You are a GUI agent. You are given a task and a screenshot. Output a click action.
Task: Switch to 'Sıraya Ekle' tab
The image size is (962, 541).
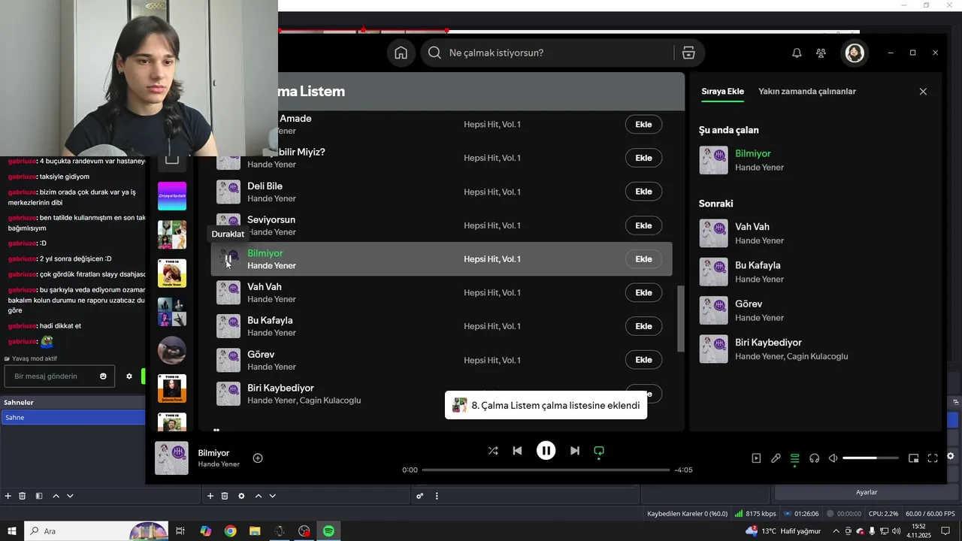722,91
